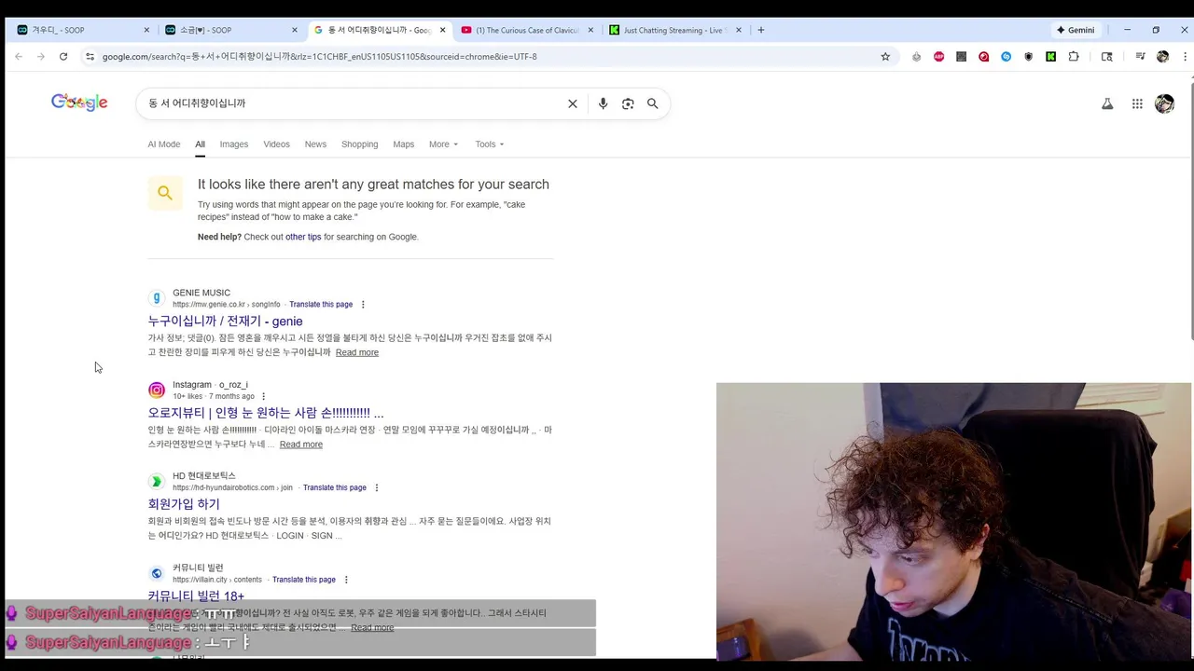This screenshot has width=1194, height=671.
Task: Open the 'other tips' link
Action: 303,237
